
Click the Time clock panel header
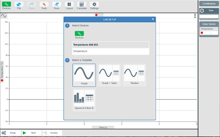[209, 11]
